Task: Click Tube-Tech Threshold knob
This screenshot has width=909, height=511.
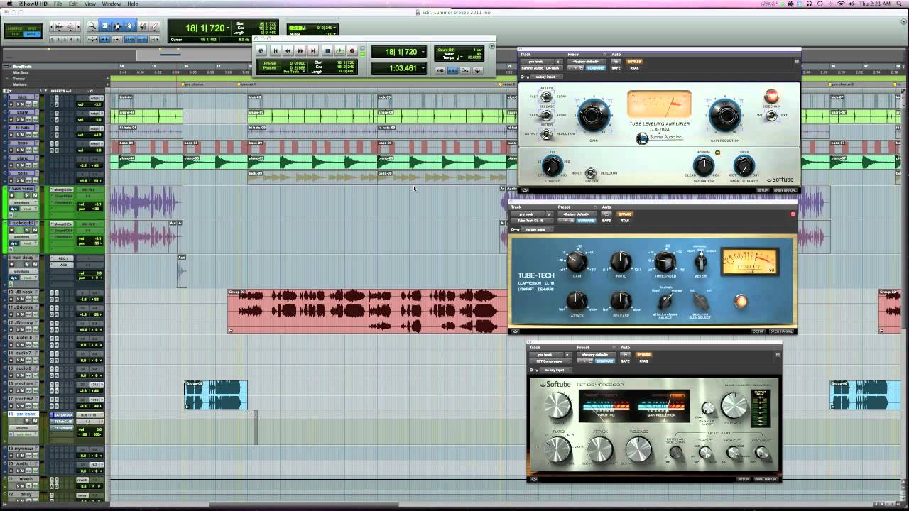Action: coord(665,261)
